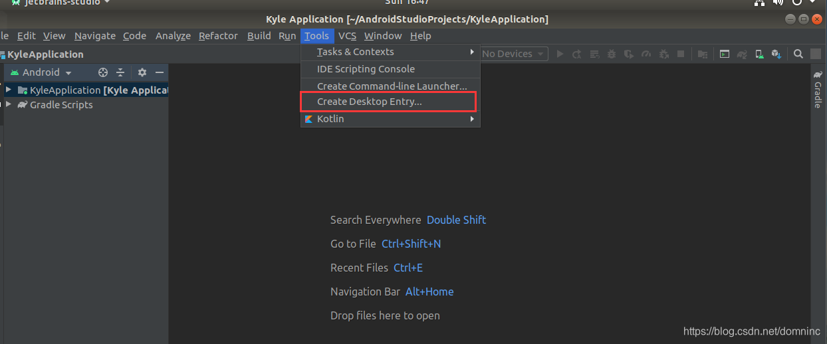The image size is (827, 344).
Task: Open the Analyze menu
Action: 173,36
